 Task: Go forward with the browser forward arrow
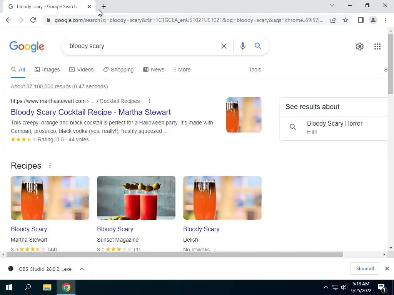21,20
